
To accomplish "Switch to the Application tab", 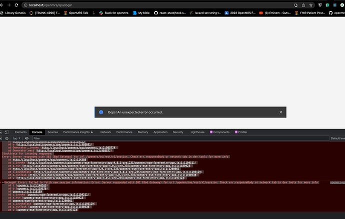I will 160,132.
